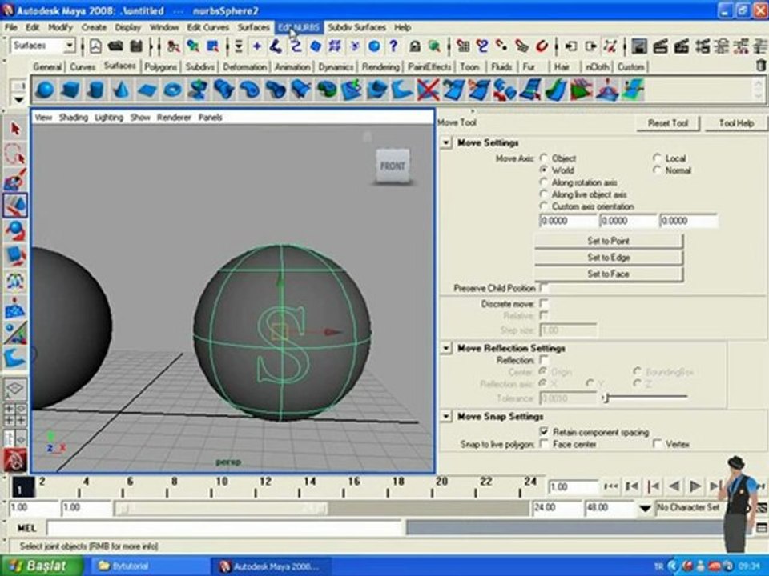Click the Set to Edge button
This screenshot has width=769, height=576.
coord(608,258)
